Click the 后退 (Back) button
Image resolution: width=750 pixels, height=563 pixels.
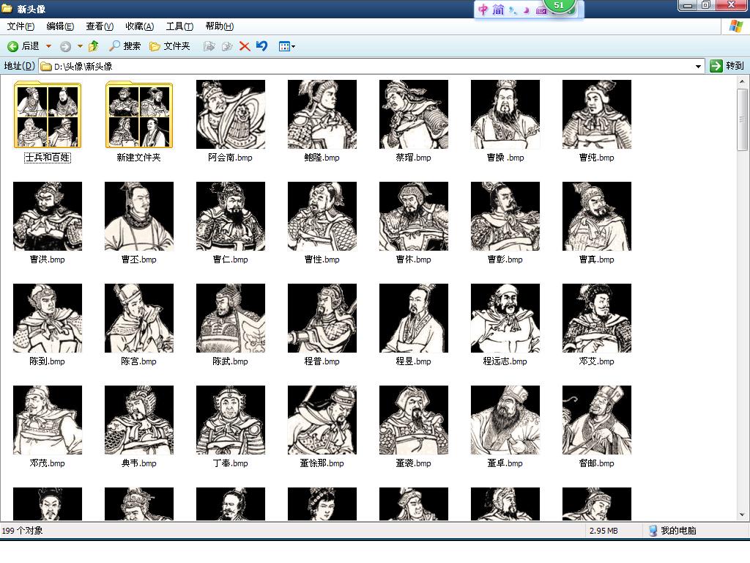coord(23,46)
